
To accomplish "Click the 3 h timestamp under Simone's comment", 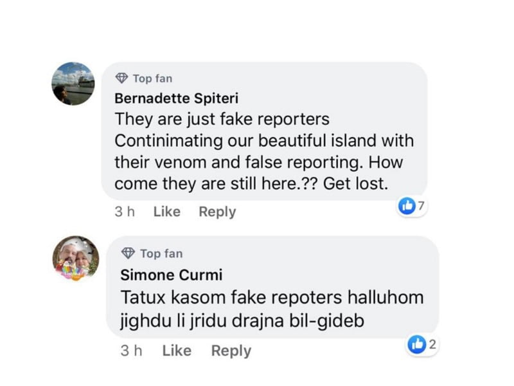I will 131,351.
